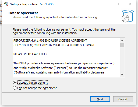Click the license scrollbar down arrow
Image resolution: width=138 pixels, height=107 pixels.
[x=122, y=74]
